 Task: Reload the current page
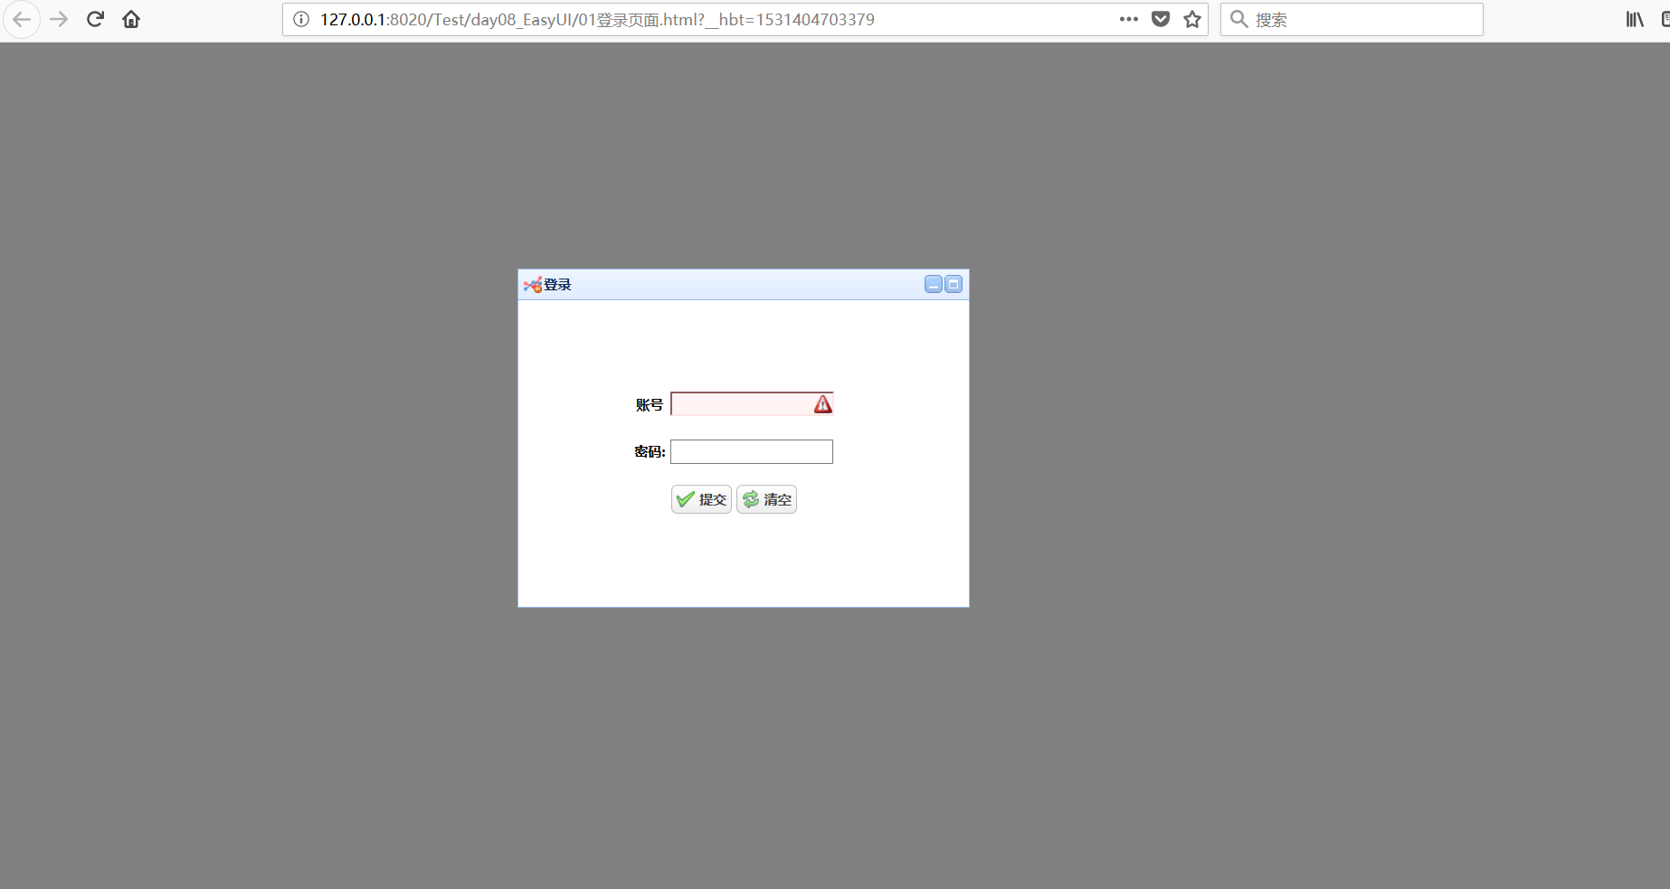click(x=95, y=19)
